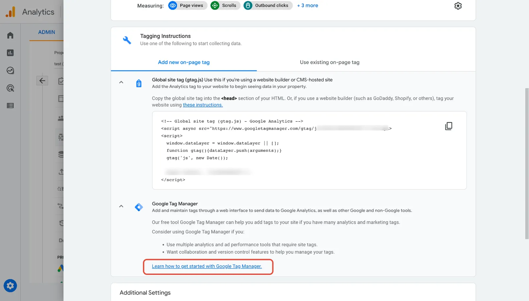
Task: Switch to Add new on-page tag tab
Action: pos(184,62)
